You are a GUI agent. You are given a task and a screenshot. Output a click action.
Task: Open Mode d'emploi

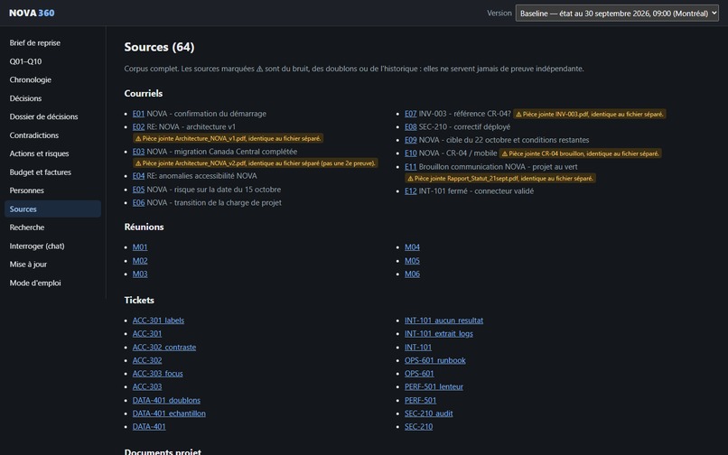coord(53,283)
